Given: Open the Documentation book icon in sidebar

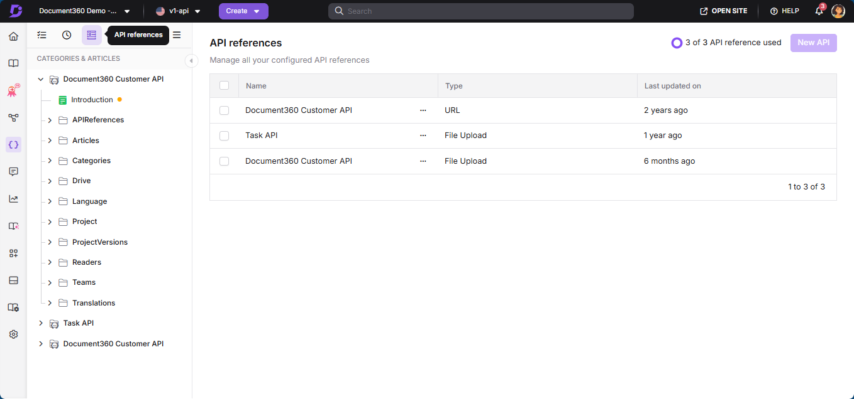Looking at the screenshot, I should point(13,63).
